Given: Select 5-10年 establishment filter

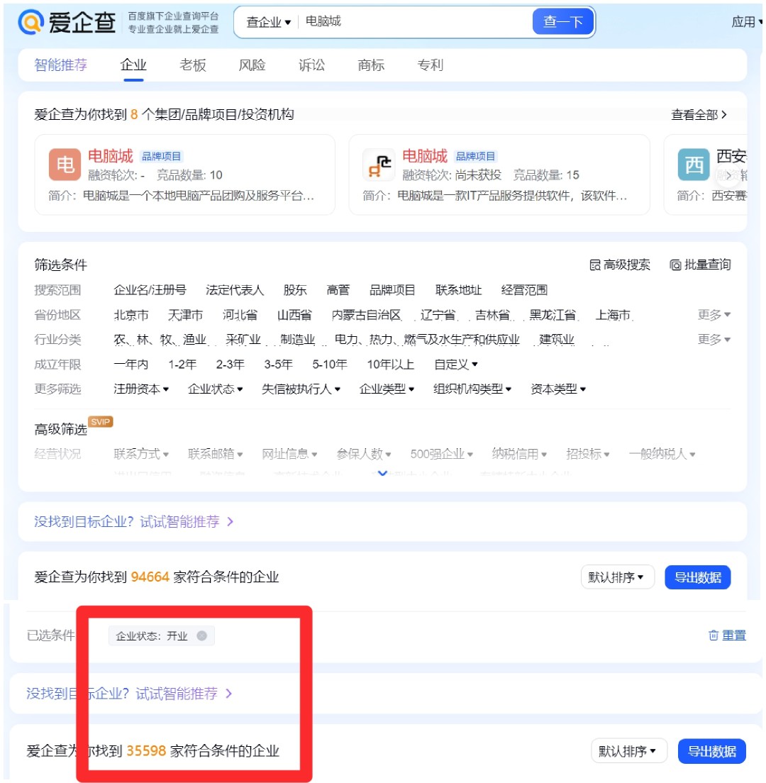Looking at the screenshot, I should (330, 365).
